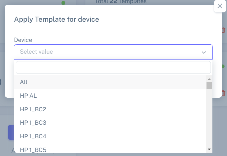Click the dropdown list's scroll-down arrow
This screenshot has width=227, height=156.
point(209,149)
